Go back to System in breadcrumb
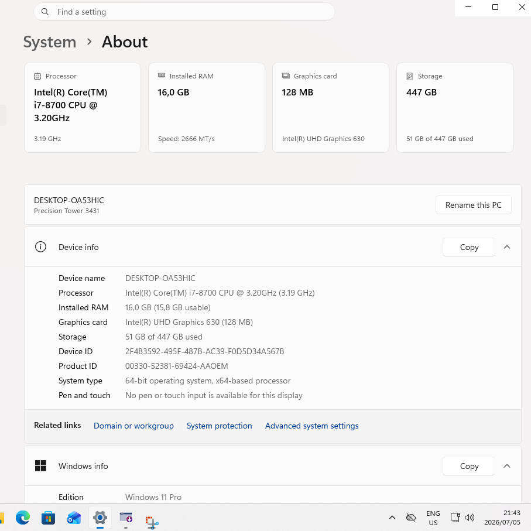This screenshot has width=531, height=531. 50,42
